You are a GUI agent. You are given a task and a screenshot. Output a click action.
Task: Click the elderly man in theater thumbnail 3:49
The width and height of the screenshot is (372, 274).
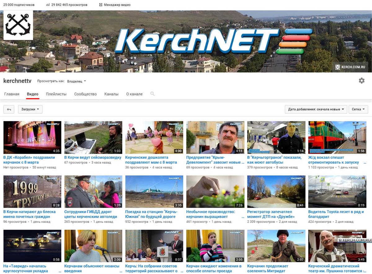click(x=337, y=246)
